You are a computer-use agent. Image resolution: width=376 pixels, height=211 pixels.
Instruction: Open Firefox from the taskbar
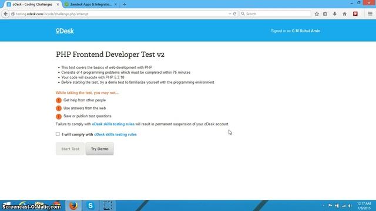click(x=73, y=206)
